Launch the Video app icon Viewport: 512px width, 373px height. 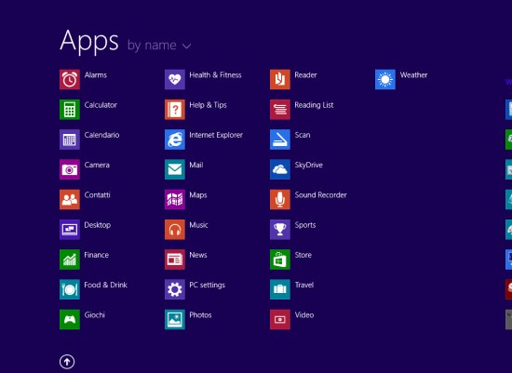[280, 319]
